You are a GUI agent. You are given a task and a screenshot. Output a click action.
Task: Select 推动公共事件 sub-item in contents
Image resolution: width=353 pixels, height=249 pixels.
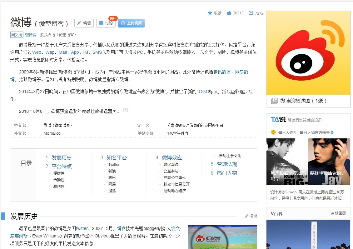coord(175,178)
